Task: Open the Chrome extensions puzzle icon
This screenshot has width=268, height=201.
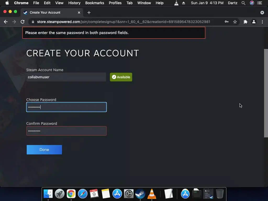Action: click(x=245, y=22)
